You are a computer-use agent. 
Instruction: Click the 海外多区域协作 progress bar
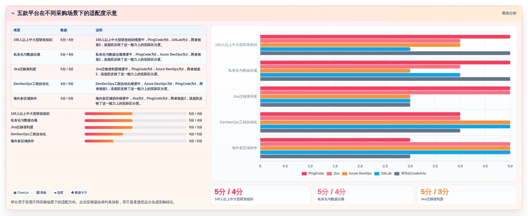point(135,141)
